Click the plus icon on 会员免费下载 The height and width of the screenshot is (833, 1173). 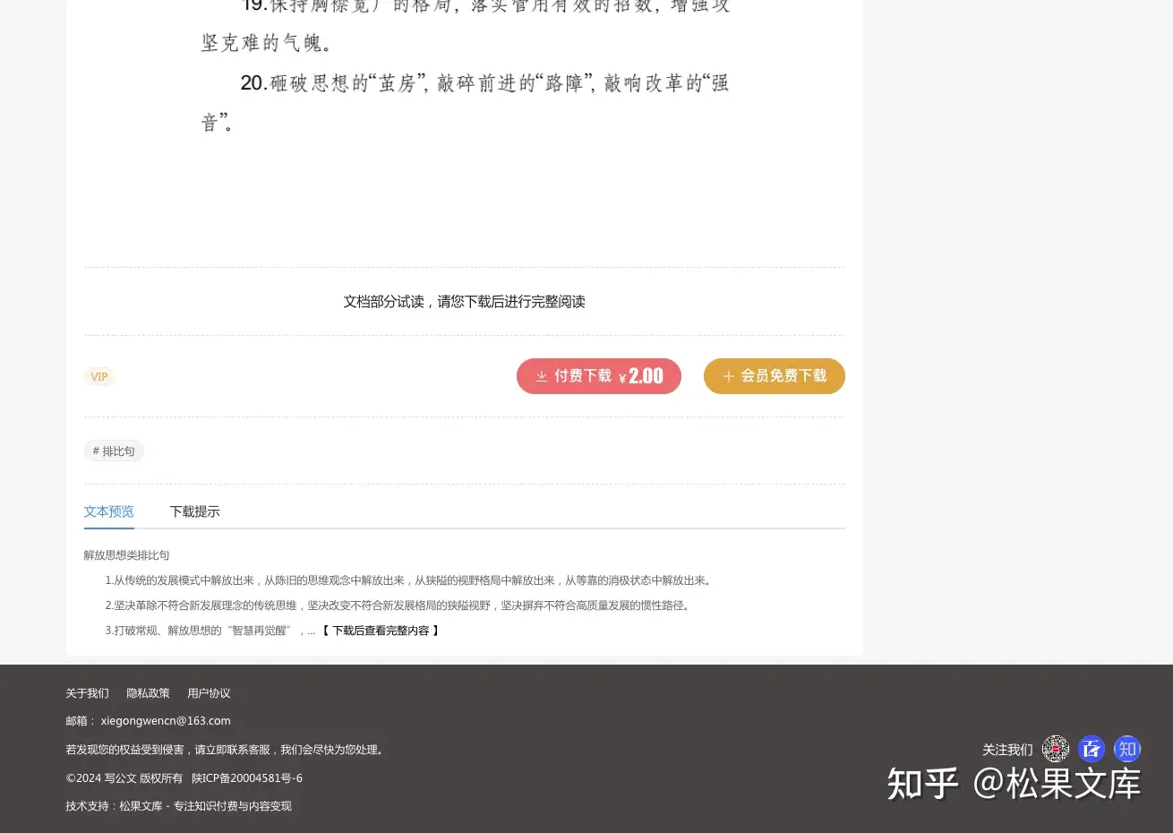coord(729,376)
